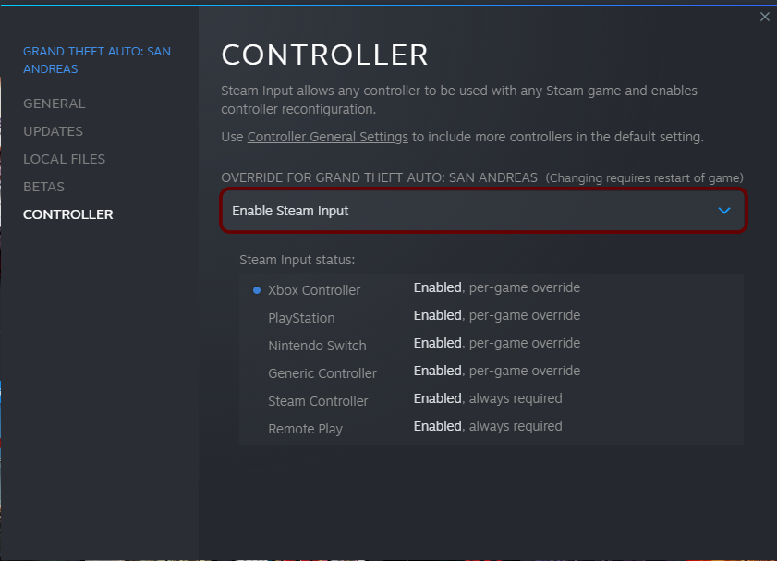Go to the Local Files tab
The height and width of the screenshot is (561, 777).
click(64, 159)
